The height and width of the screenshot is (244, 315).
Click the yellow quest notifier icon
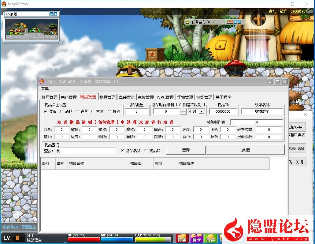tap(187, 22)
